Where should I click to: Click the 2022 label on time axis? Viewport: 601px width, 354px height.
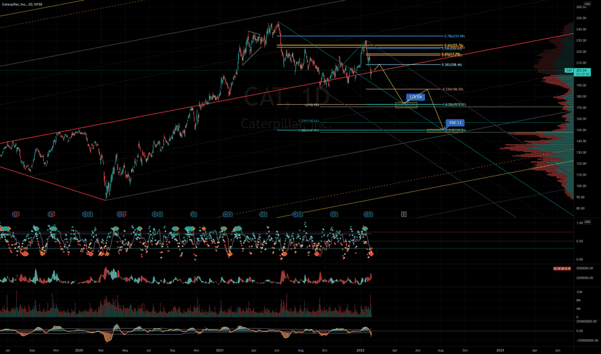click(360, 350)
